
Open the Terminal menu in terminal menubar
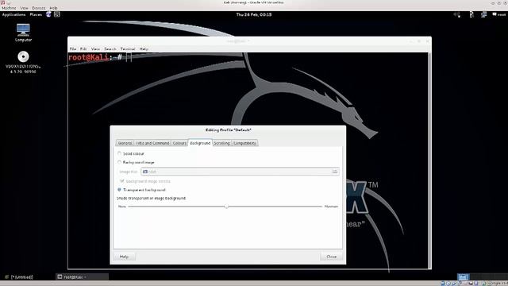click(x=128, y=49)
